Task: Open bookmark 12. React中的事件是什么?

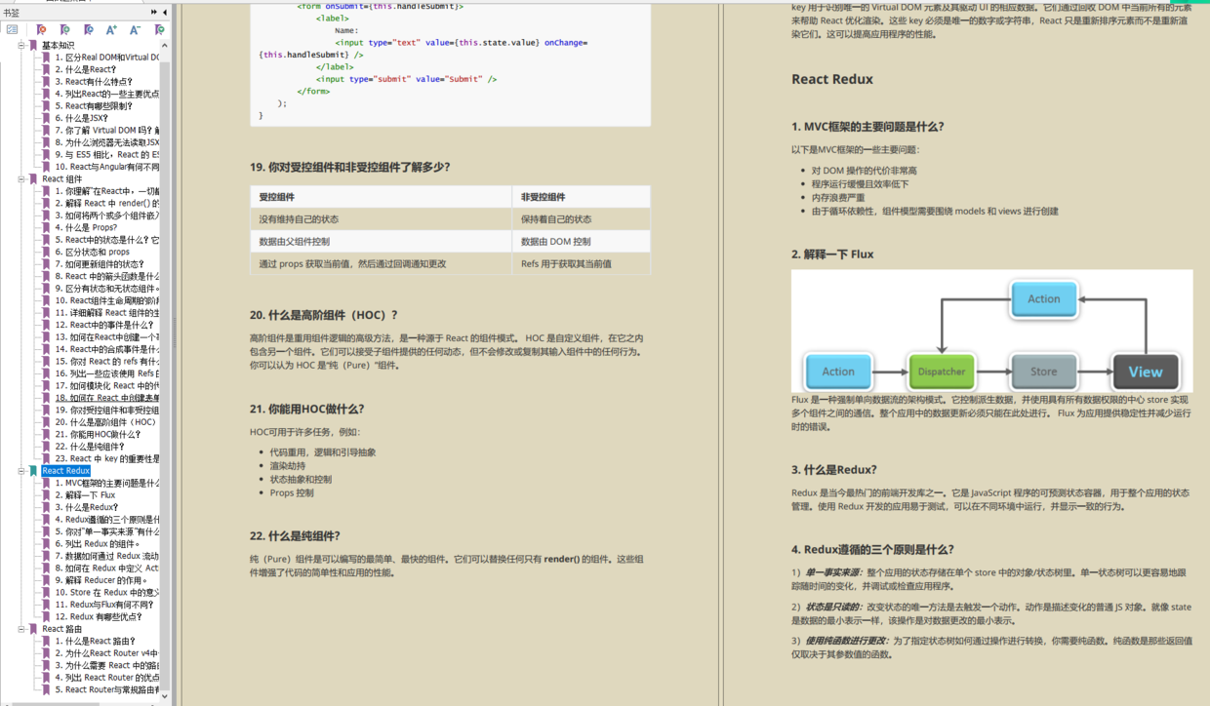Action: (x=103, y=325)
